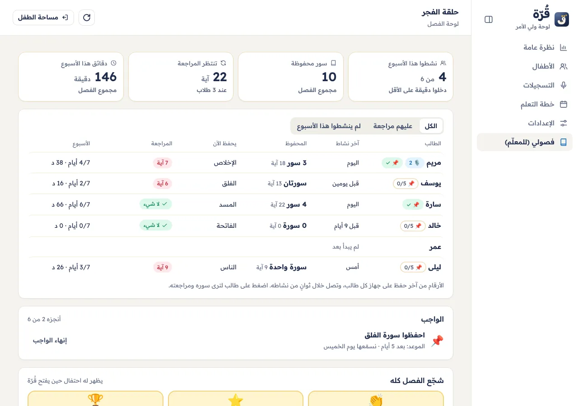Click the احفظوا سورة الفلق assignment title
The height and width of the screenshot is (406, 578).
coord(395,336)
